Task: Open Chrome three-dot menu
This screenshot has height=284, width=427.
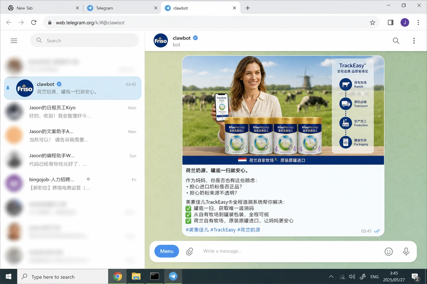Action: [x=418, y=22]
